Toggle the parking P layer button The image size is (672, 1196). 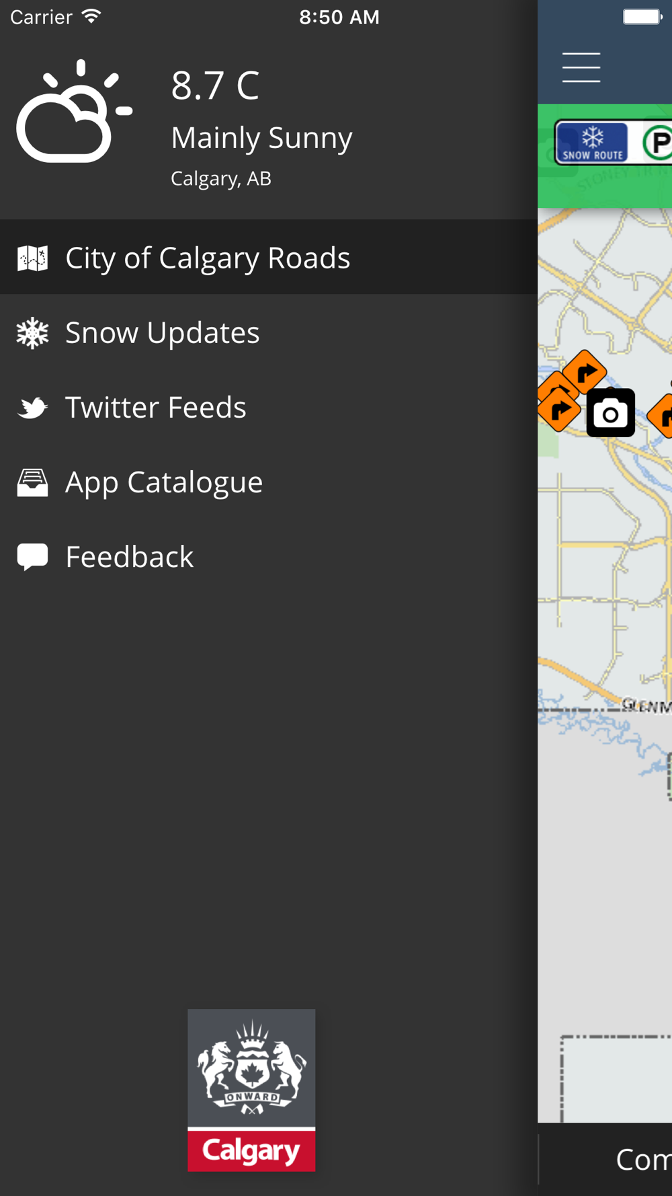pos(657,142)
